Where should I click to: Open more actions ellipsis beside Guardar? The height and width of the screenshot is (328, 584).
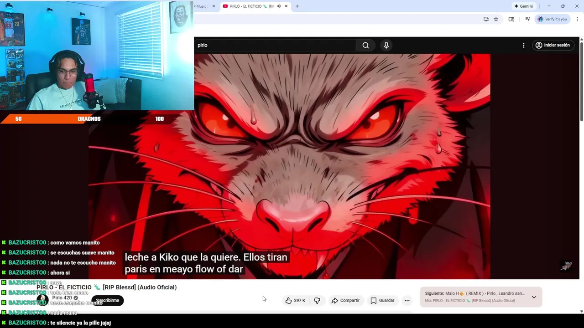click(407, 300)
